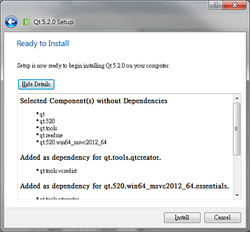Click "Selected Component(s) without Dependencies" heading

click(x=94, y=101)
